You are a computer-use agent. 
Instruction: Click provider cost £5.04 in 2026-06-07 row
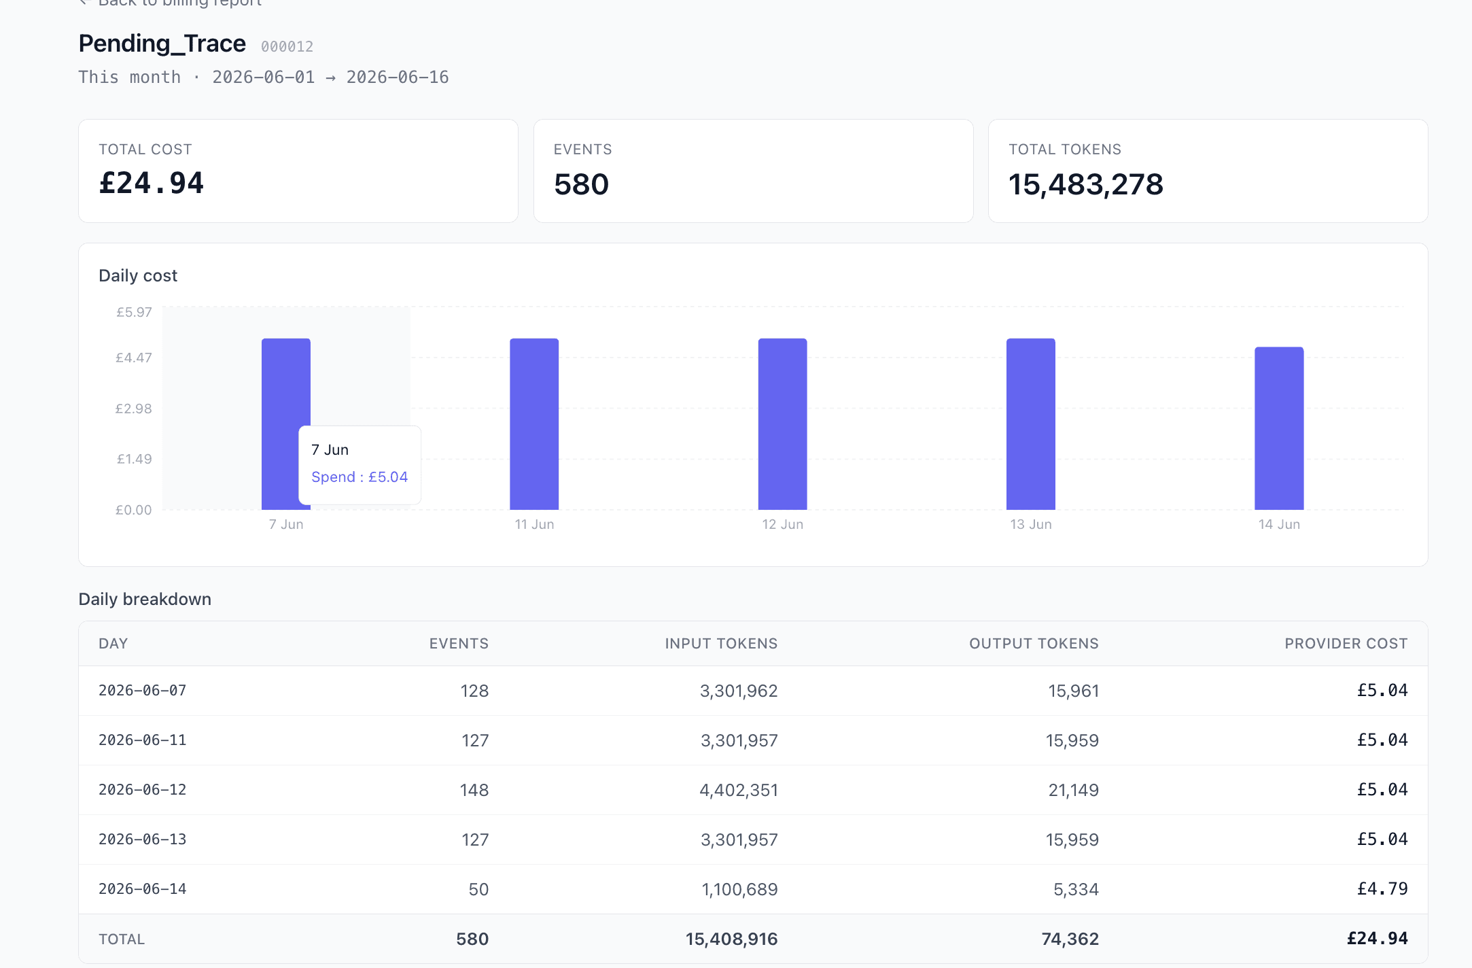pyautogui.click(x=1382, y=691)
